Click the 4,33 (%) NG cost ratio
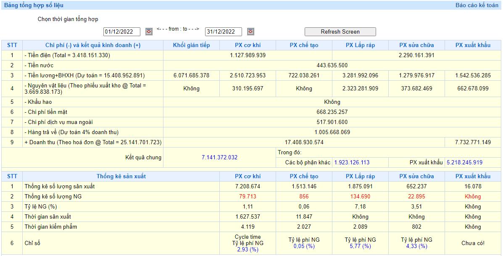The height and width of the screenshot is (256, 503). point(416,246)
